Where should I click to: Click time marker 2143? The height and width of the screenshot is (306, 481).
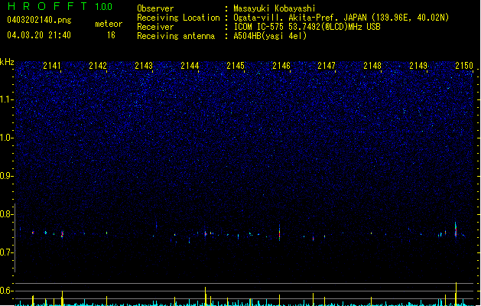[x=144, y=65]
